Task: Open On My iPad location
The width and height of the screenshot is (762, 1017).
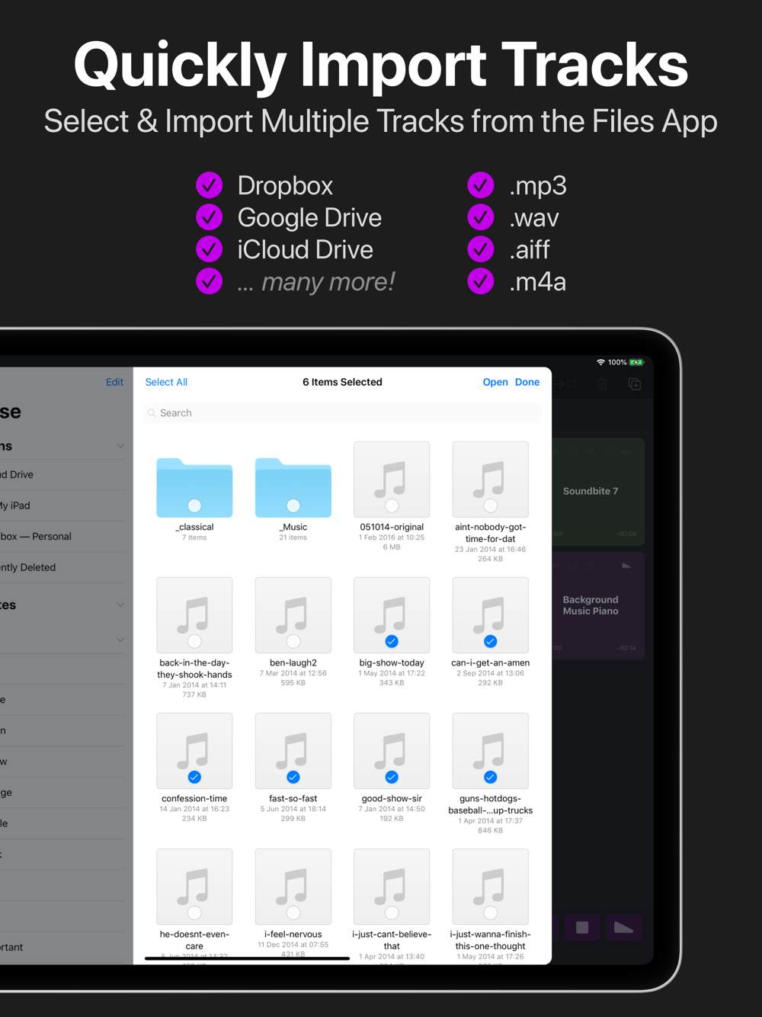Action: coord(62,505)
